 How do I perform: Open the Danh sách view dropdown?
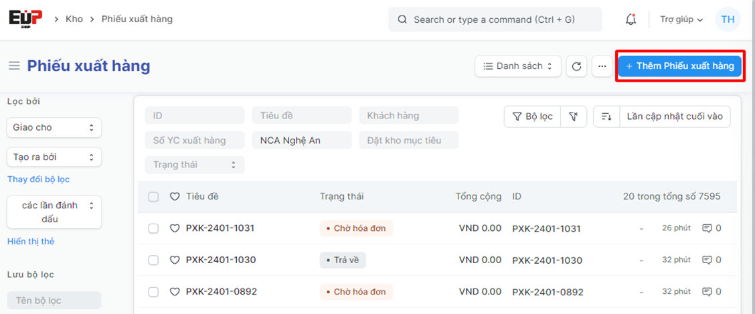[x=517, y=66]
